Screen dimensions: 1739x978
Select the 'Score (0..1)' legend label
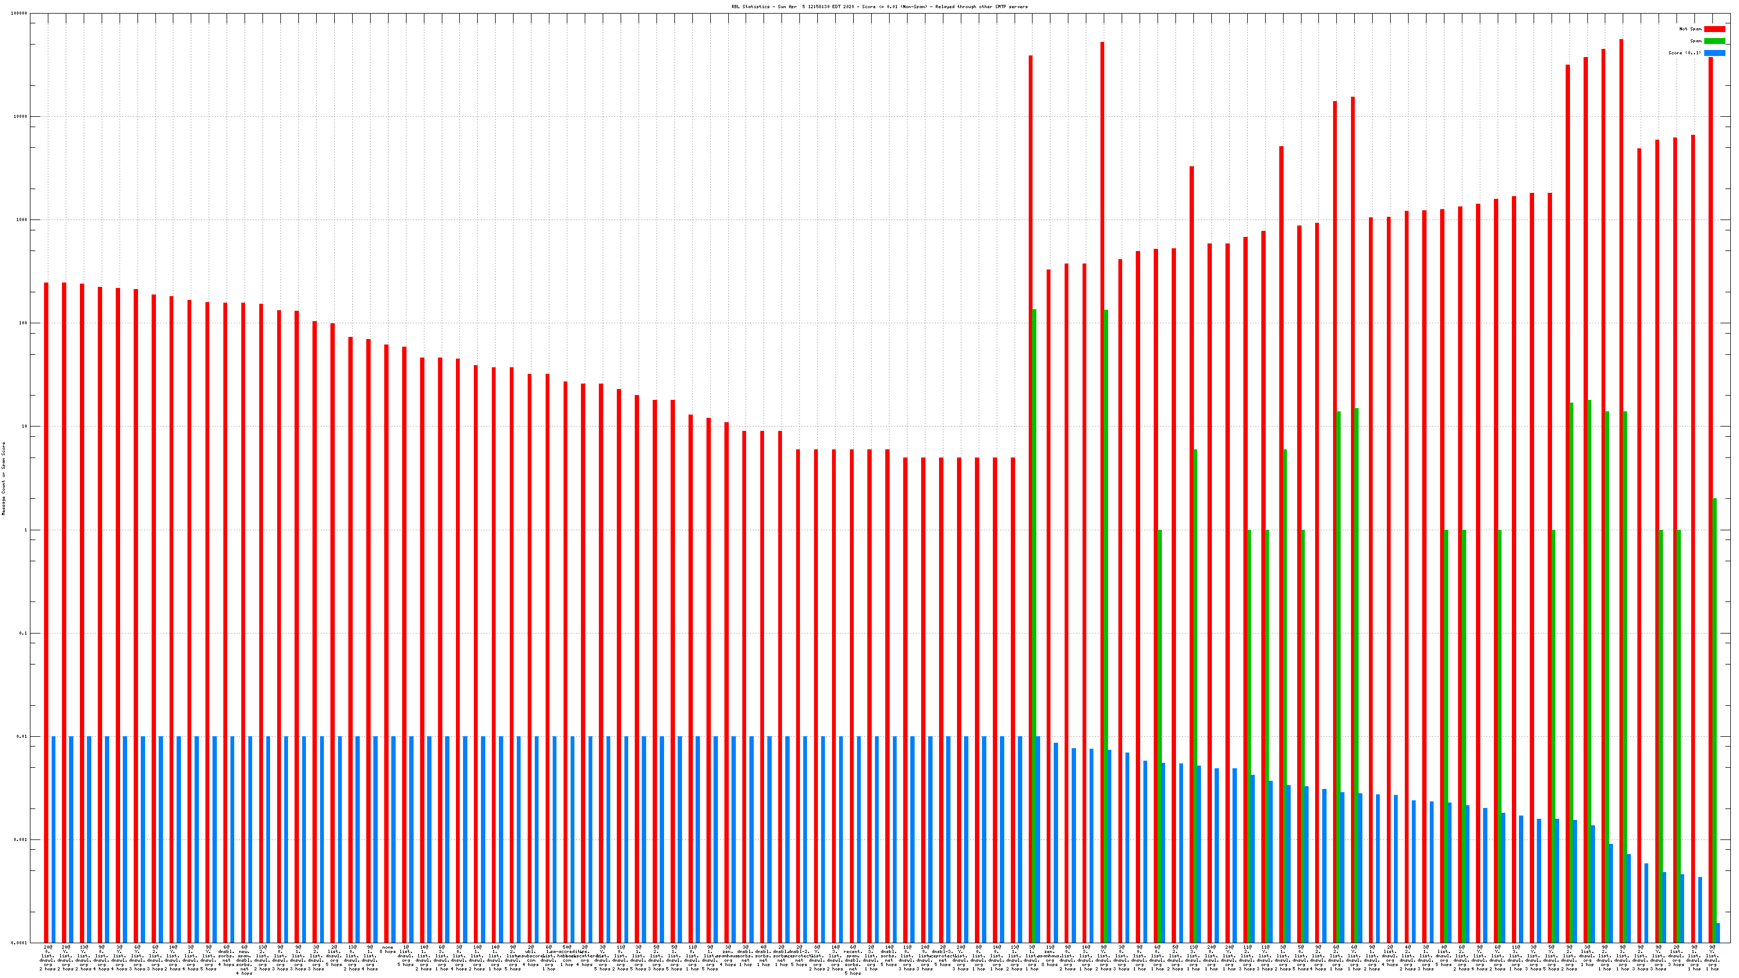1684,53
